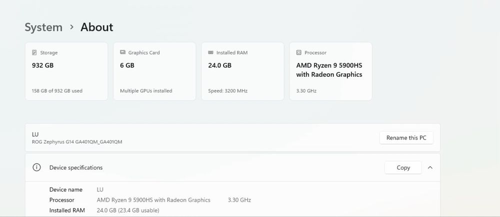Click the Installed RAM memory icon
Screen dimensions: 500x217
pos(210,52)
